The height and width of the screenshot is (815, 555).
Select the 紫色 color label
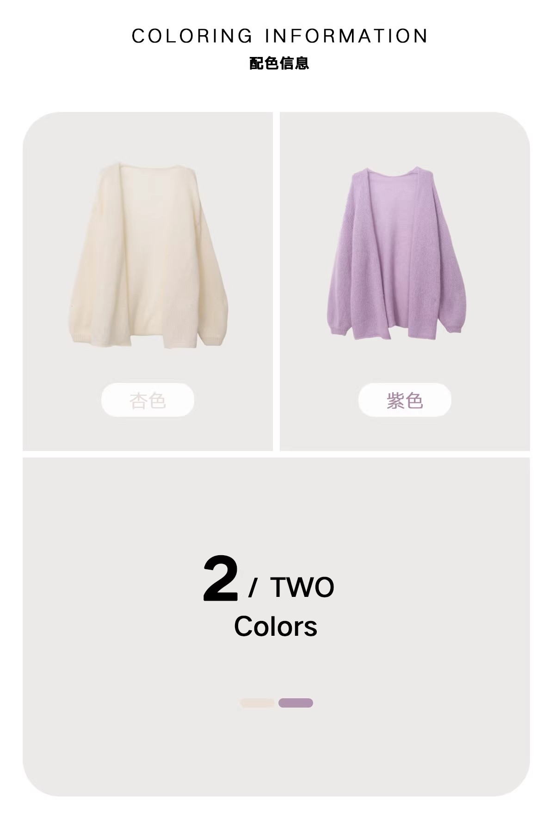point(405,400)
